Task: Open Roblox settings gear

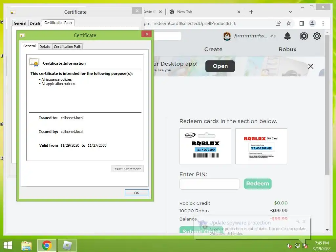Action: click(x=317, y=36)
